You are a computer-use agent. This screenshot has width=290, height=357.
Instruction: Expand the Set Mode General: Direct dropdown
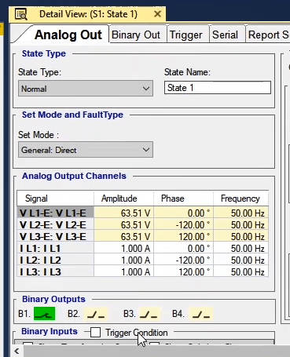(x=86, y=150)
